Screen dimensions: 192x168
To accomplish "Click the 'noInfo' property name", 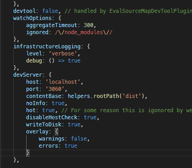I will [x=35, y=103].
